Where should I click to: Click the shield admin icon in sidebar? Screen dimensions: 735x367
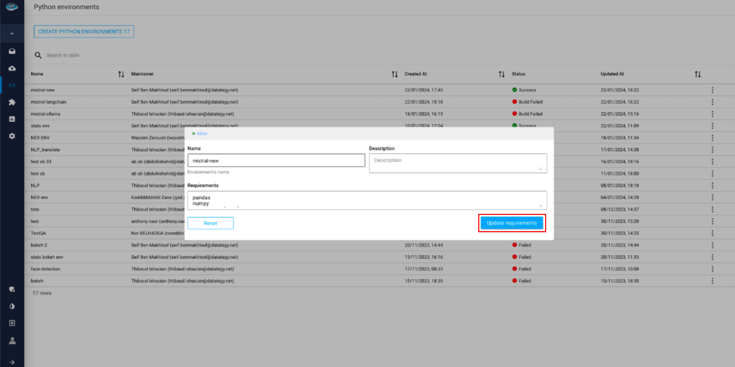point(12,289)
